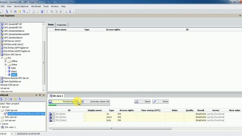Viewport: 242px width, 136px height.
Task: Click the server icon beside RSLinx OPC Server
Action: [x=2, y=54]
